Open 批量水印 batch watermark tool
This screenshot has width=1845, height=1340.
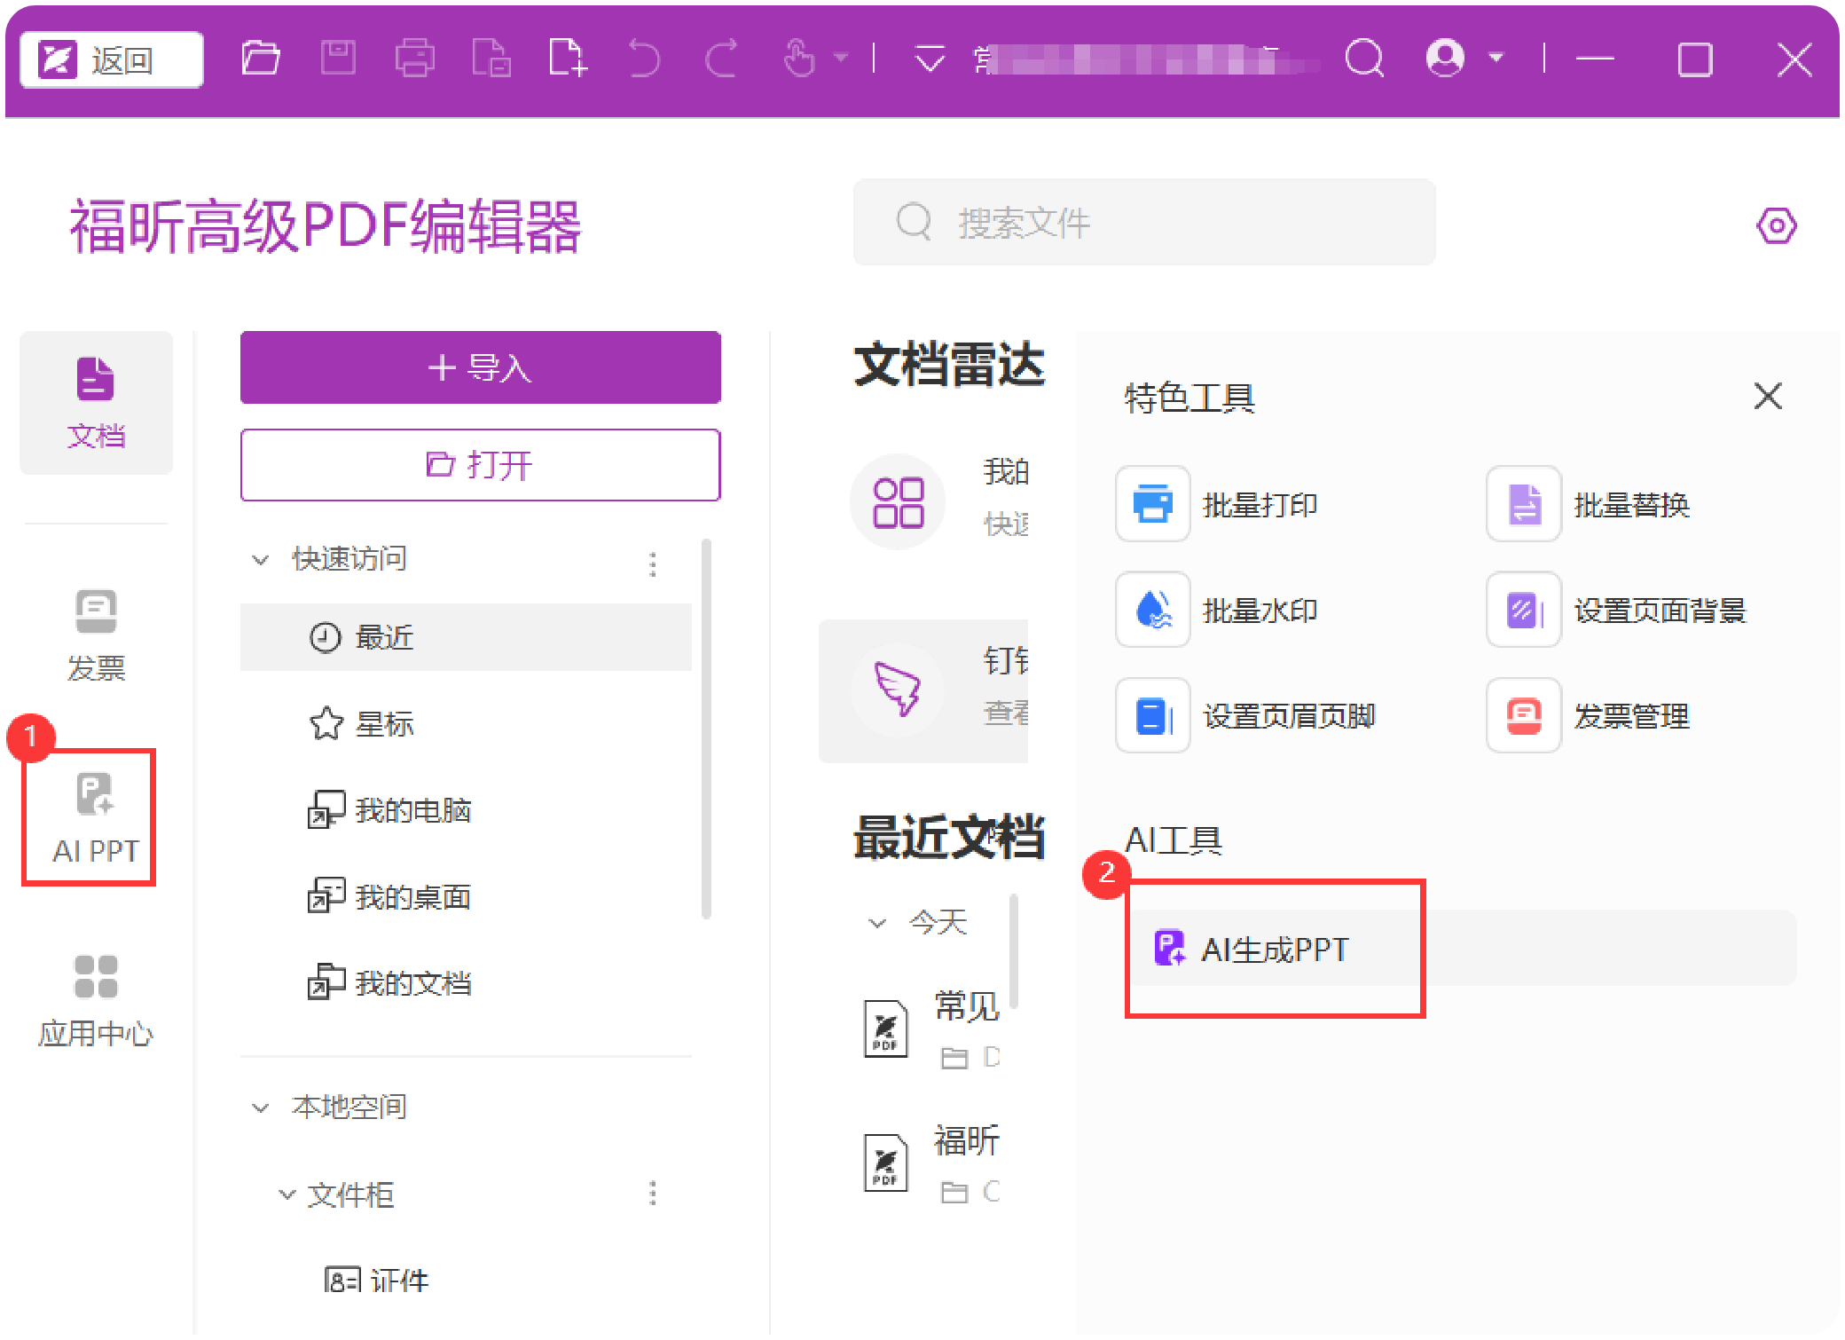tap(1219, 609)
